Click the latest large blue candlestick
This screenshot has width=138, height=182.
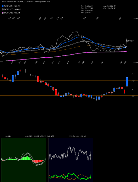[x=127, y=82]
